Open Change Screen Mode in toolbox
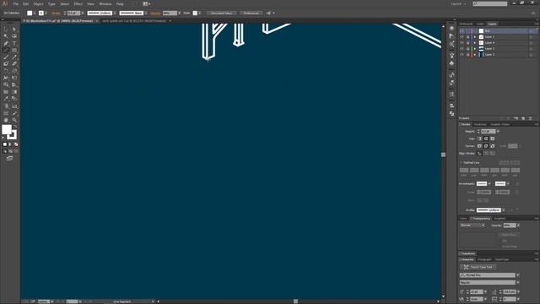The image size is (540, 304). [9, 158]
